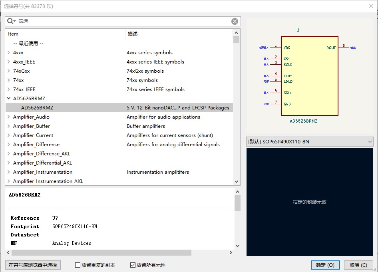Click the Cancel button
This screenshot has height=272, width=378.
coord(358,265)
